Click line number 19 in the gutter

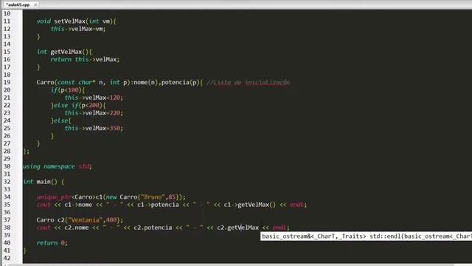(7, 82)
